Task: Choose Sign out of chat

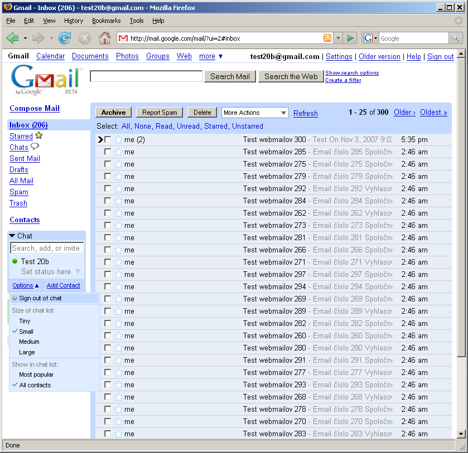Action: coord(54,298)
